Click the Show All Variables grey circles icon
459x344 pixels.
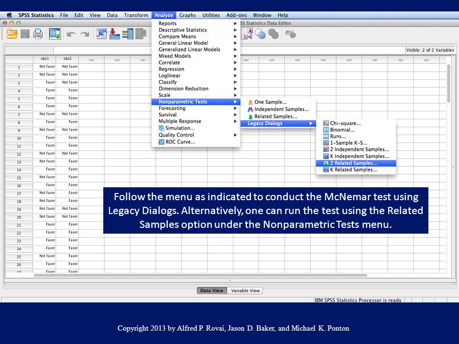coord(273,34)
